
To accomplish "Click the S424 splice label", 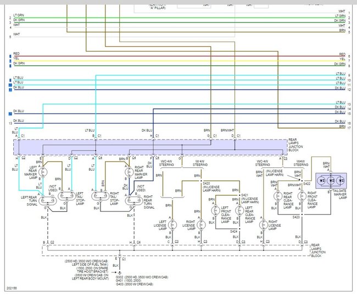I will pos(234,232).
